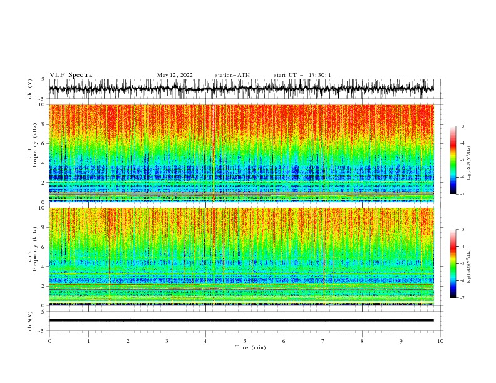Viewport: 496px width, 383px height.
Task: Select the date text "May 12, 2022"
Action: pos(175,75)
